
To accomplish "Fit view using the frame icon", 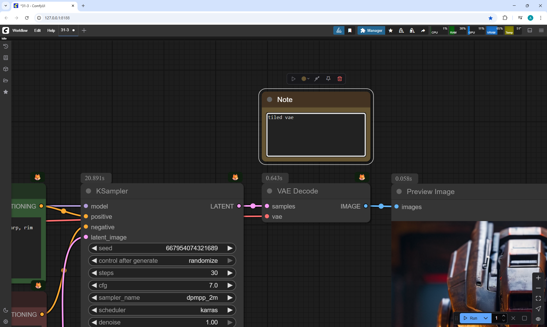I will point(538,298).
